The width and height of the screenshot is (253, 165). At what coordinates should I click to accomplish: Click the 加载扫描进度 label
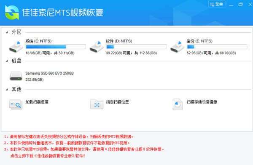pyautogui.click(x=37, y=102)
